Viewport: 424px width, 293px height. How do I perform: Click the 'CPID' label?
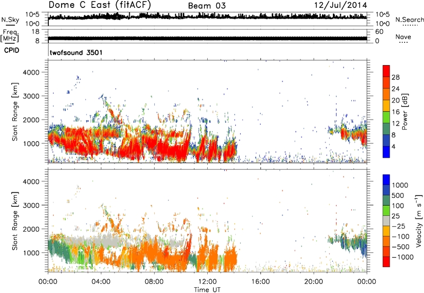tap(12, 50)
